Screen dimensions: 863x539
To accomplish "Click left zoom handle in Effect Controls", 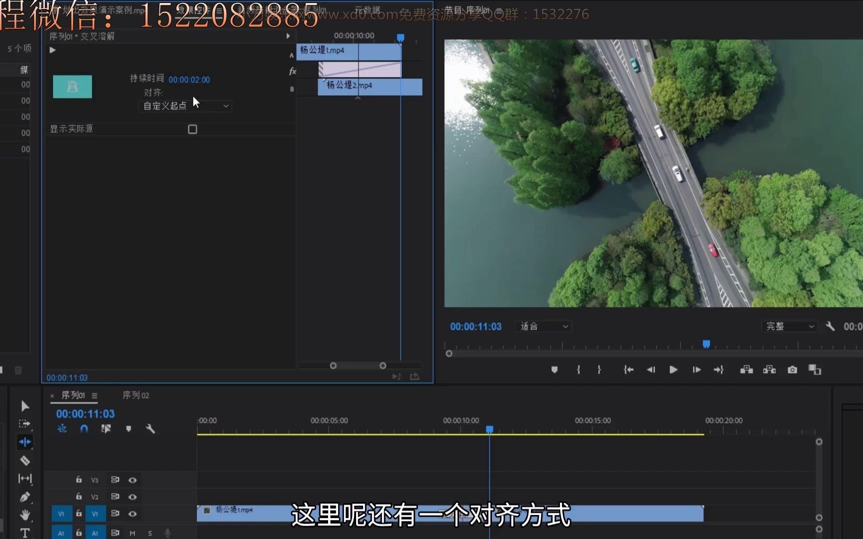I will [333, 366].
